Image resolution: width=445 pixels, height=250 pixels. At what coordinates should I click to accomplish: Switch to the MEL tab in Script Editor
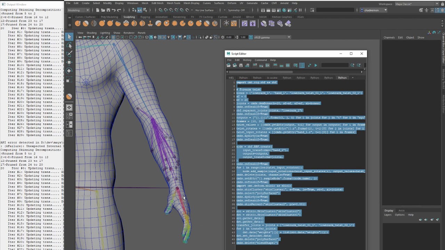point(231,78)
